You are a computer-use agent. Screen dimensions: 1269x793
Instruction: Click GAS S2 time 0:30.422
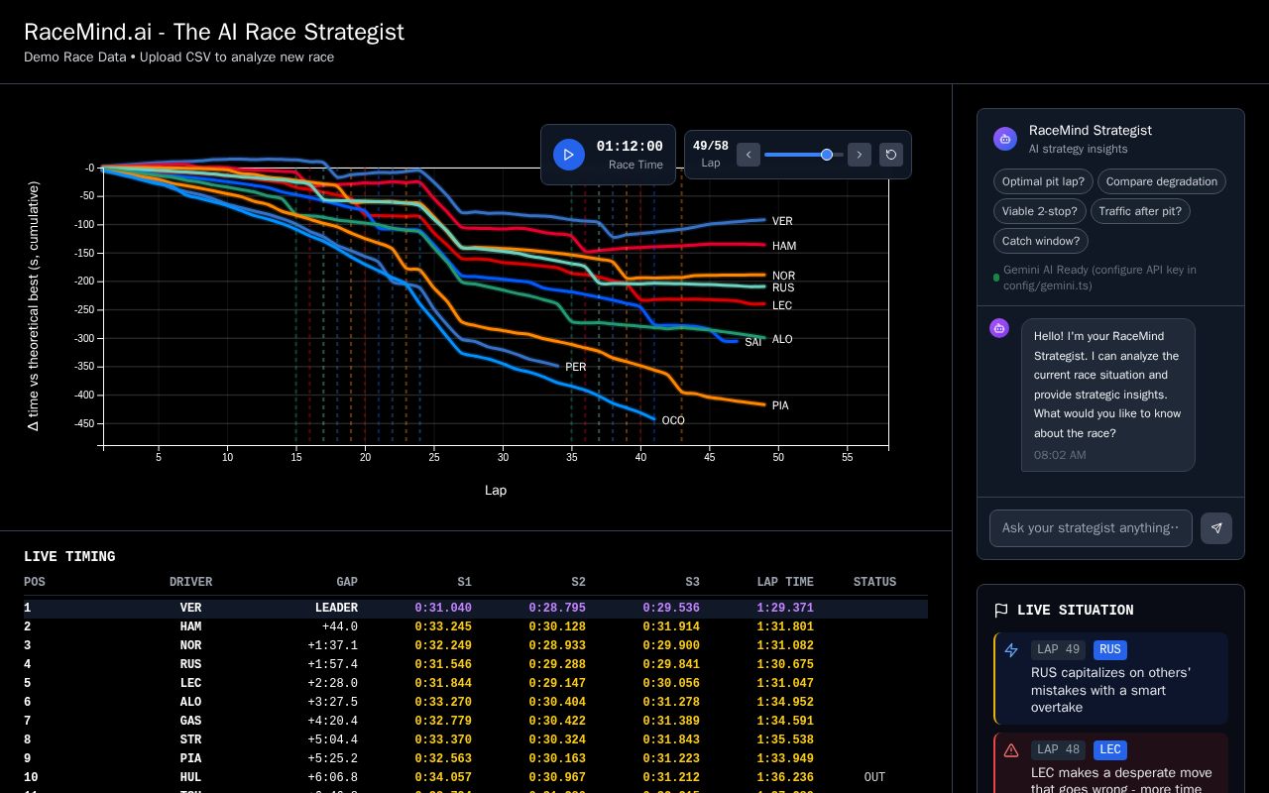557,722
